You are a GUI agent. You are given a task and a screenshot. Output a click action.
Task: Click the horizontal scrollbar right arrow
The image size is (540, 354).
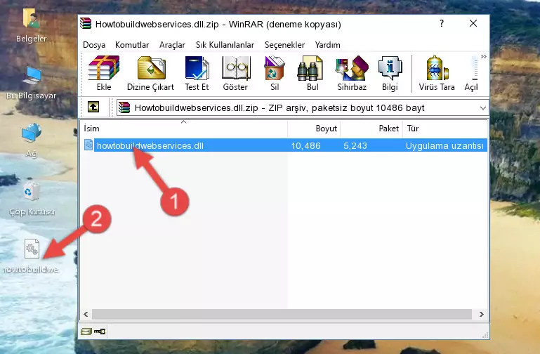tap(482, 314)
